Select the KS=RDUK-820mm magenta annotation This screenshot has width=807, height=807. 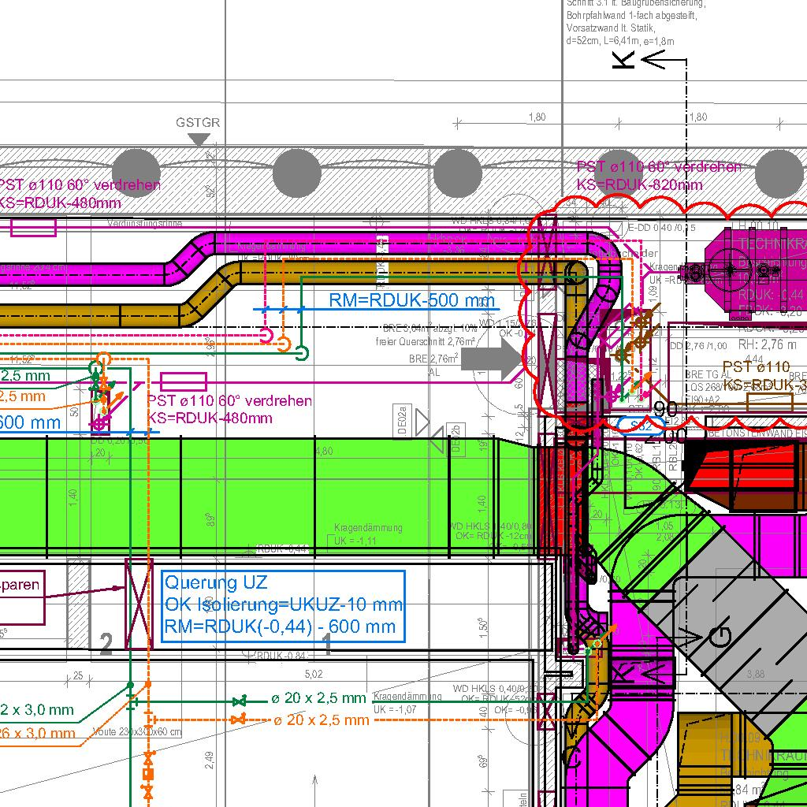(x=639, y=185)
